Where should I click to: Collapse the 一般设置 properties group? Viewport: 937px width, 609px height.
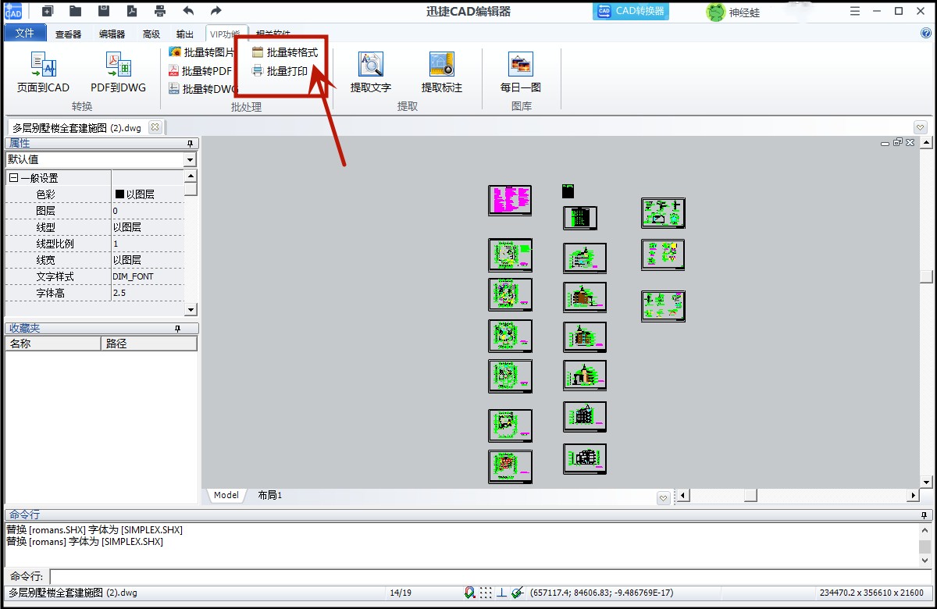pos(13,178)
